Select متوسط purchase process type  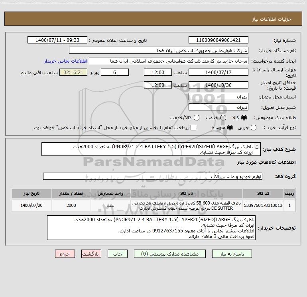pyautogui.click(x=230, y=128)
